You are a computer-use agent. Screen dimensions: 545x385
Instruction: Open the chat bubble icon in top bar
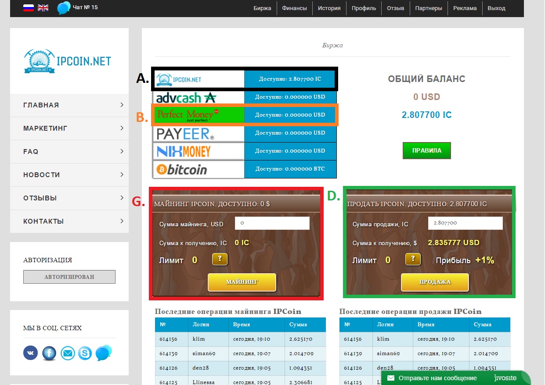click(64, 8)
